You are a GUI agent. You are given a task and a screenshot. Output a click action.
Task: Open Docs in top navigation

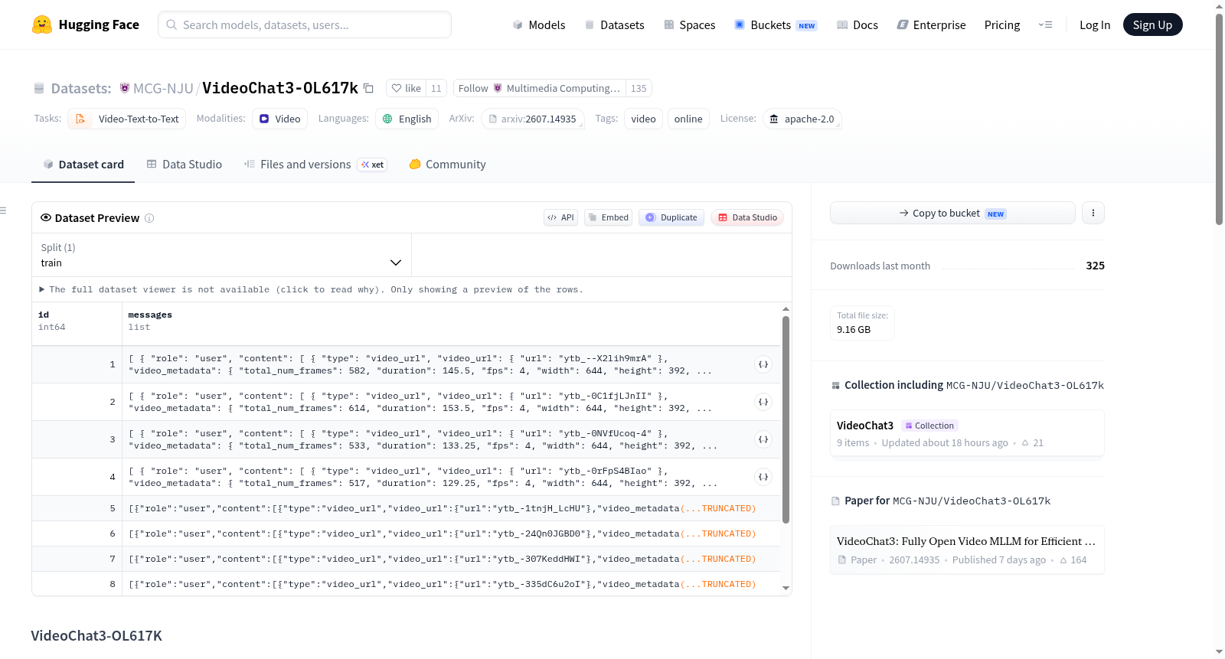pos(857,24)
